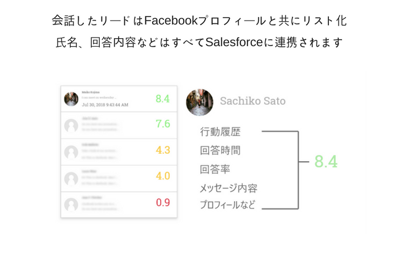Click avatar icon of the 0.9 lead

(x=71, y=204)
